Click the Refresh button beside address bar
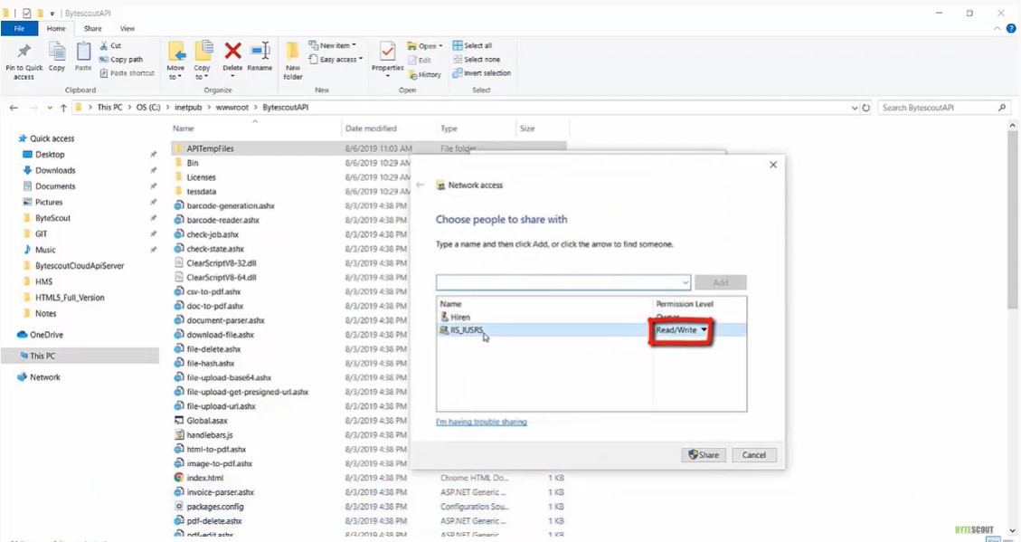The height and width of the screenshot is (542, 1021). tap(866, 108)
